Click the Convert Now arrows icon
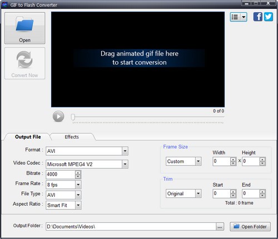Image resolution: width=278 pixels, height=239 pixels. click(24, 59)
